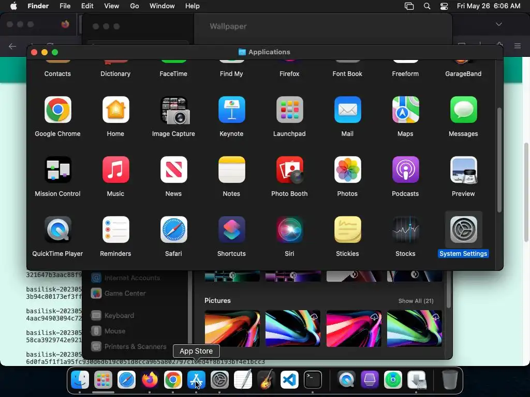530x397 pixels.
Task: Click the Firefox label in Applications
Action: [289, 73]
